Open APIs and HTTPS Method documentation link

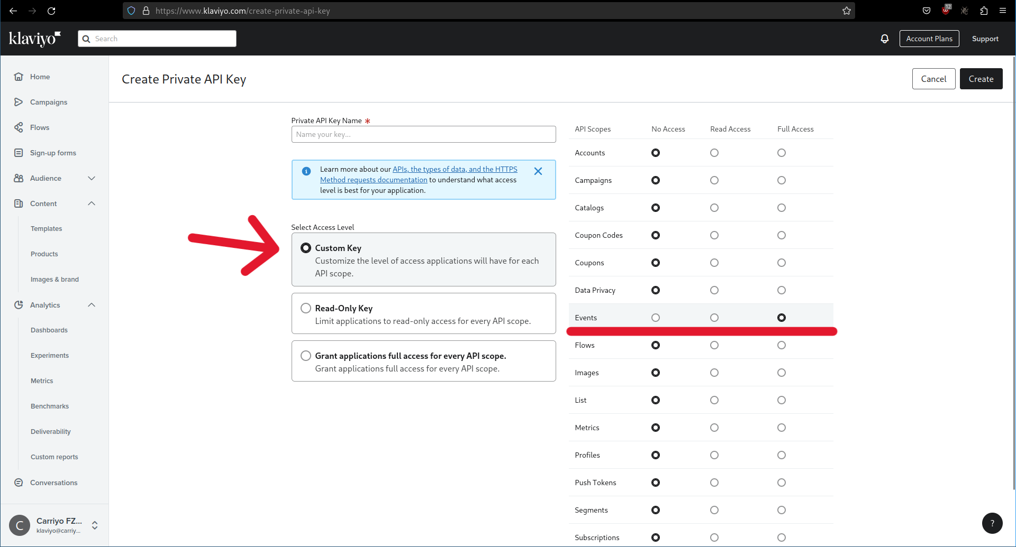419,174
